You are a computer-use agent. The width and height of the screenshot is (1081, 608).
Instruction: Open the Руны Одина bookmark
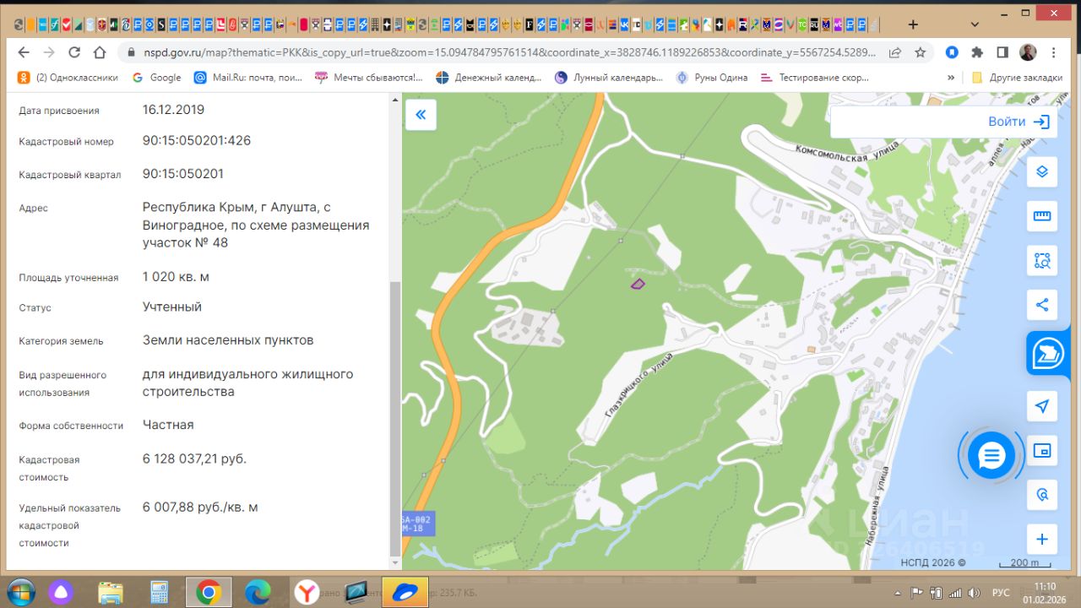(x=712, y=78)
